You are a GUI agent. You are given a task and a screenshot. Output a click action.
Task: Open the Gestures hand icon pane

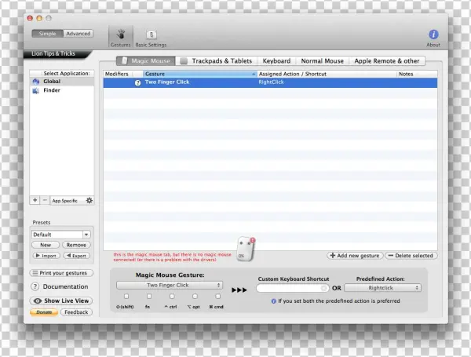click(x=120, y=35)
